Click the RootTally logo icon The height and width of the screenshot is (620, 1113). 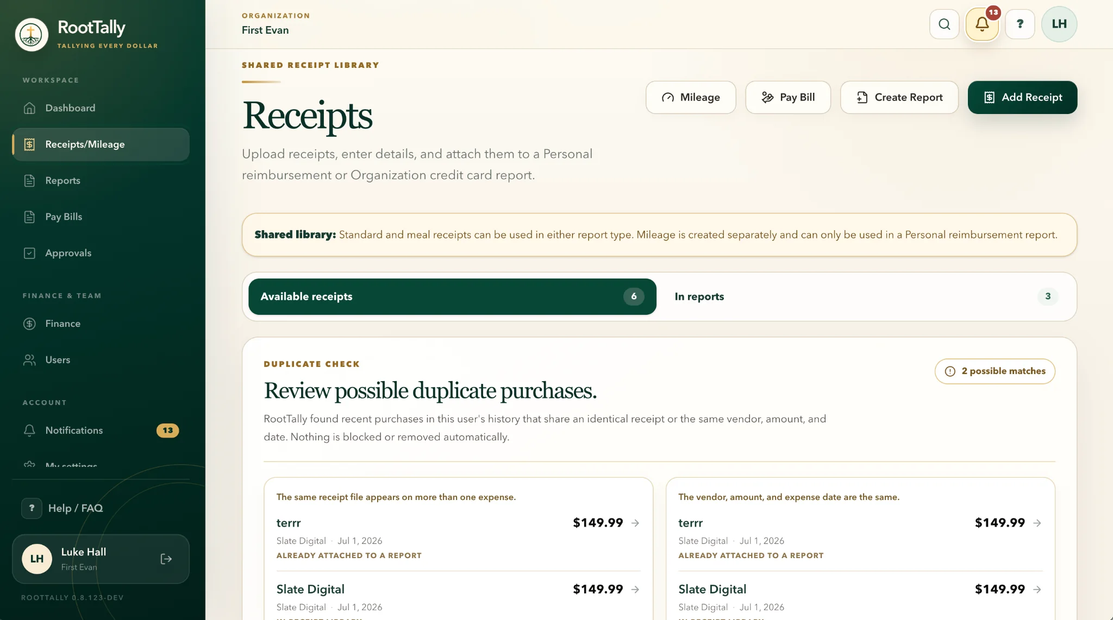click(x=32, y=35)
